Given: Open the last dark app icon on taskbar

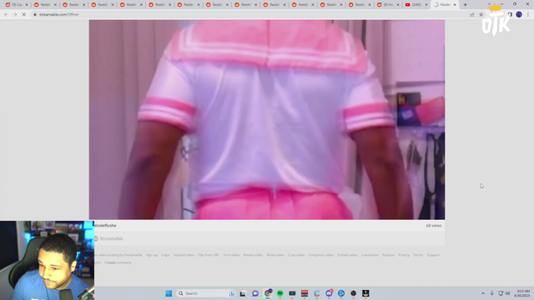Looking at the screenshot, I should (365, 293).
